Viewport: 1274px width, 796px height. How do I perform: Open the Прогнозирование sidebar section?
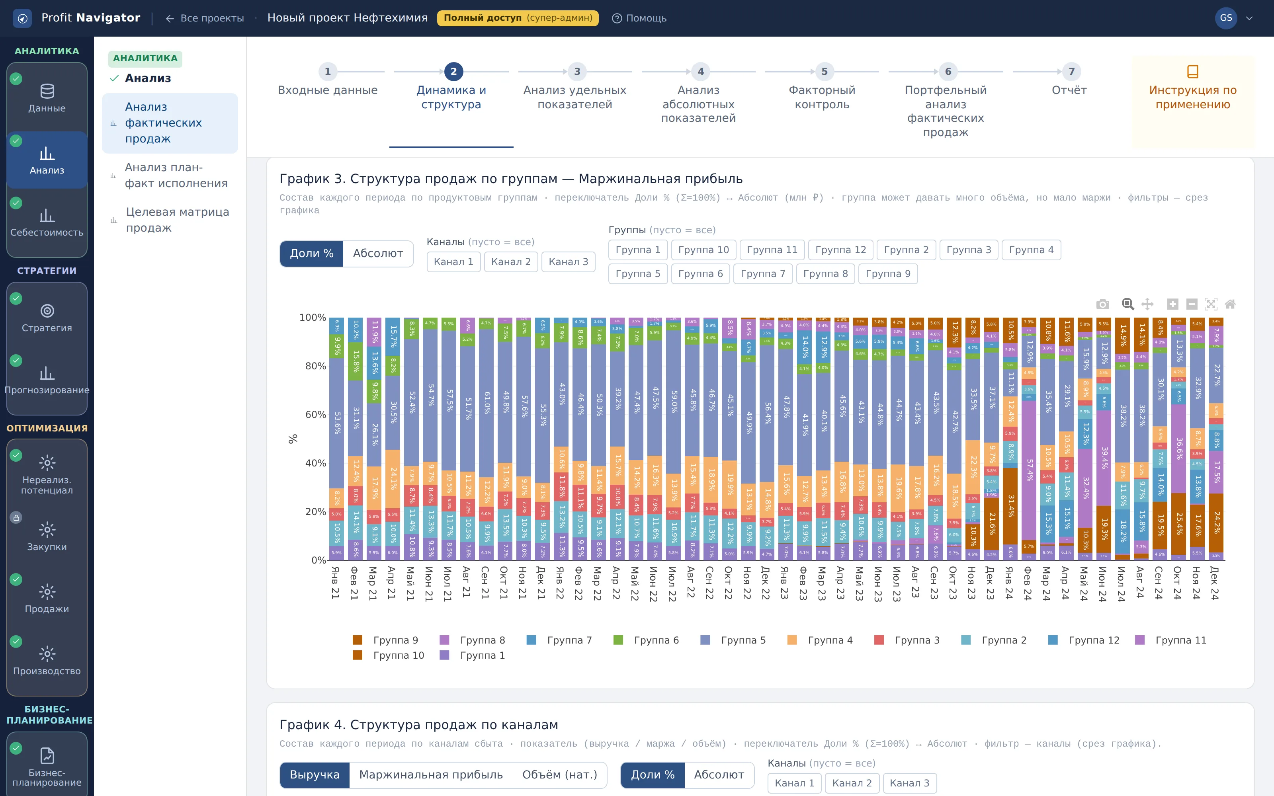coord(47,380)
